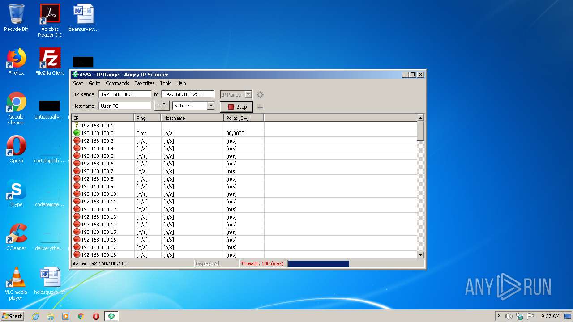Select the question mark icon for 192.168.100.1
This screenshot has width=573, height=322.
[x=77, y=125]
